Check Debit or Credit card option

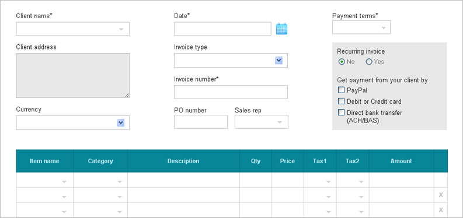point(342,101)
